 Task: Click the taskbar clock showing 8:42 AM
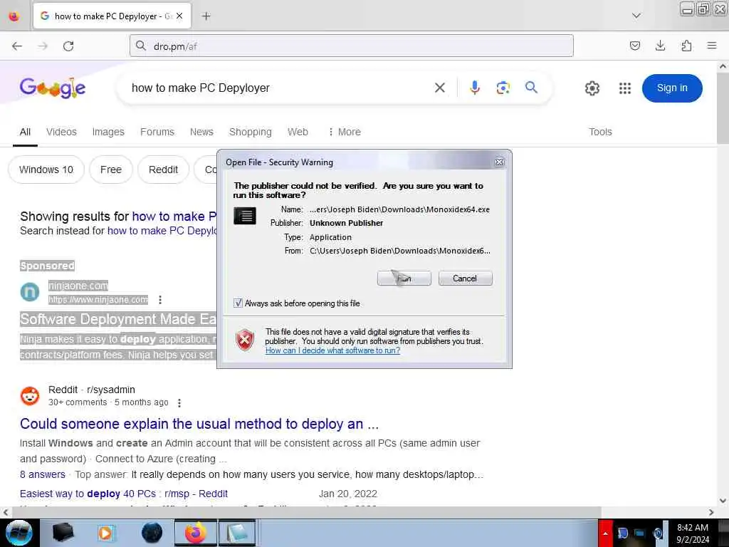pos(692,533)
